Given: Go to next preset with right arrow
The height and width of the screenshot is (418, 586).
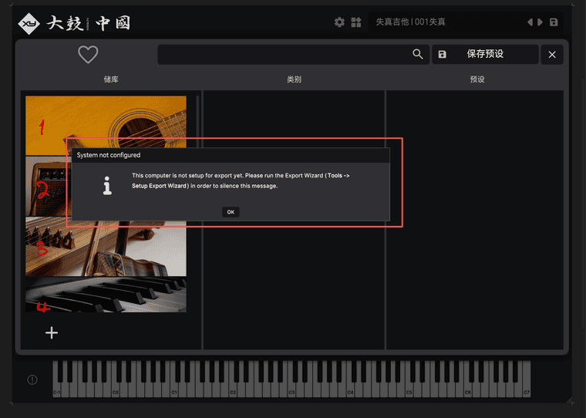Looking at the screenshot, I should point(540,22).
